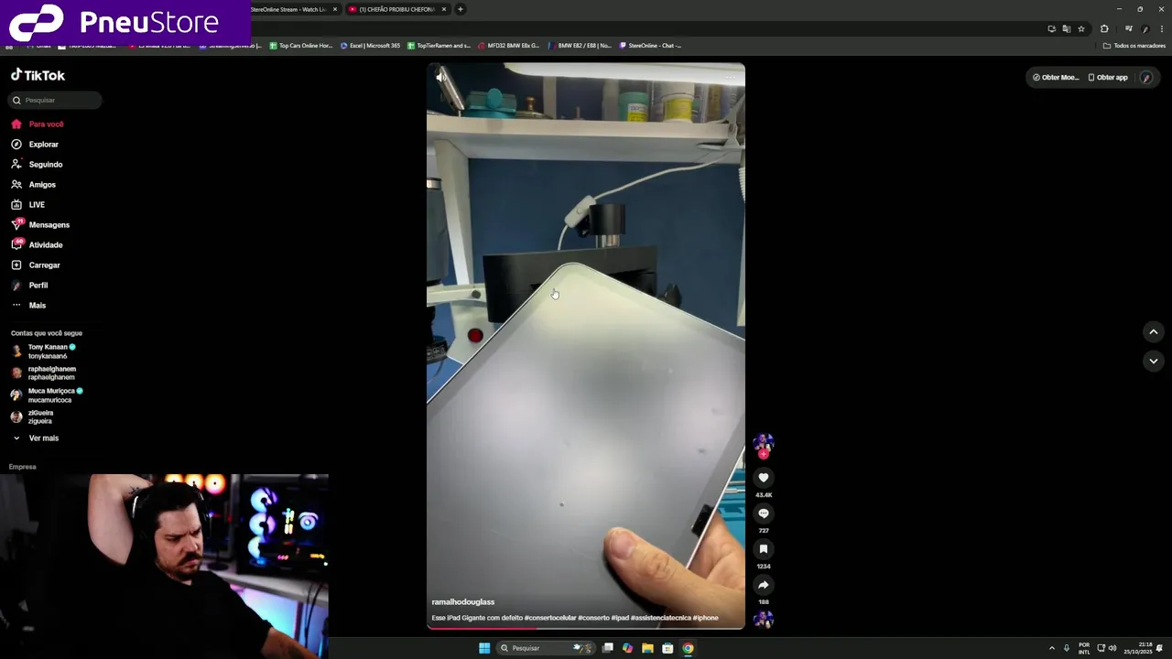This screenshot has width=1172, height=659.
Task: Open Chrome three-dot menu
Action: (1162, 28)
